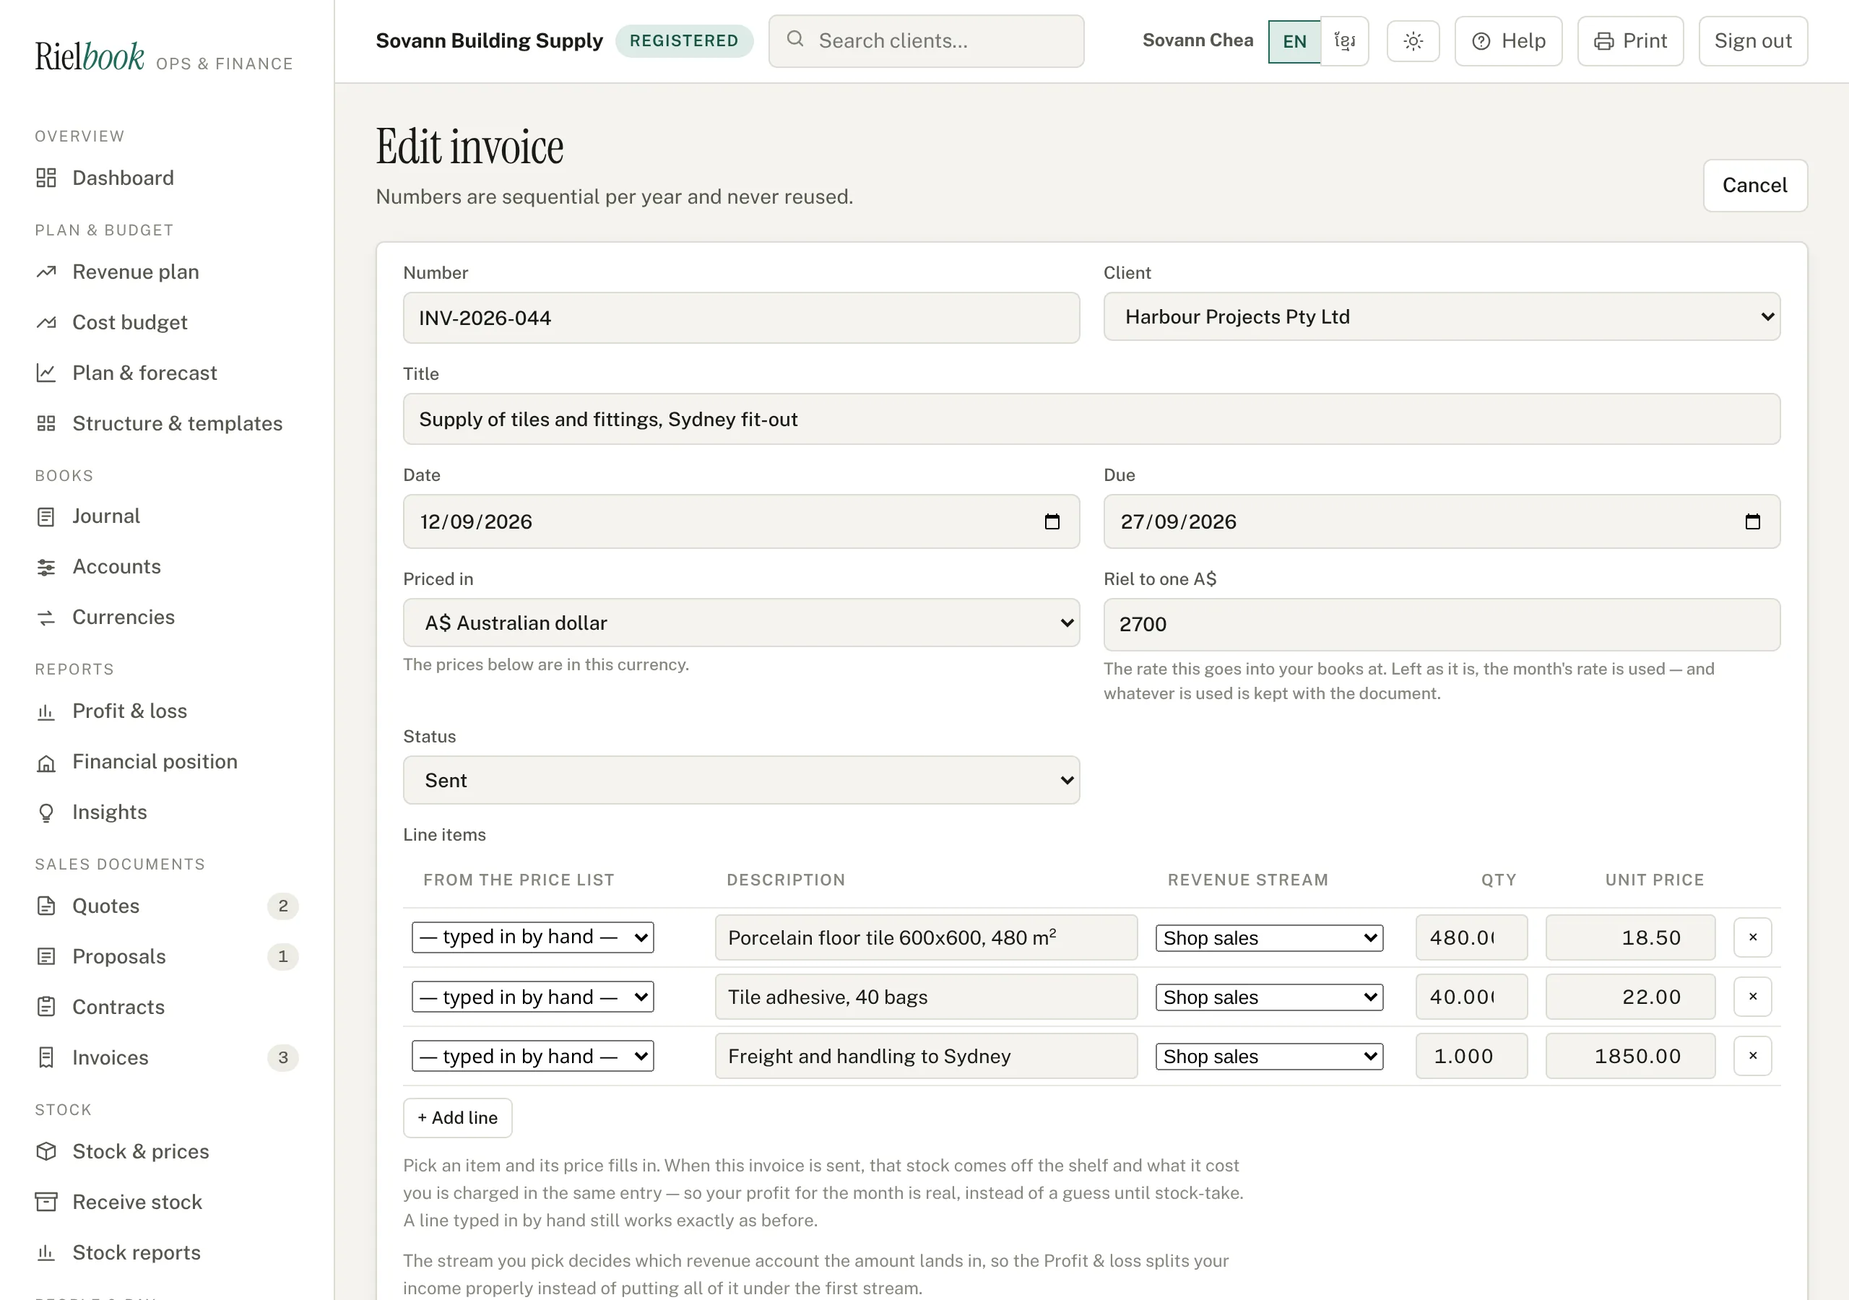Image resolution: width=1849 pixels, height=1300 pixels.
Task: Open the Currencies exchange-arrows icon
Action: point(46,617)
